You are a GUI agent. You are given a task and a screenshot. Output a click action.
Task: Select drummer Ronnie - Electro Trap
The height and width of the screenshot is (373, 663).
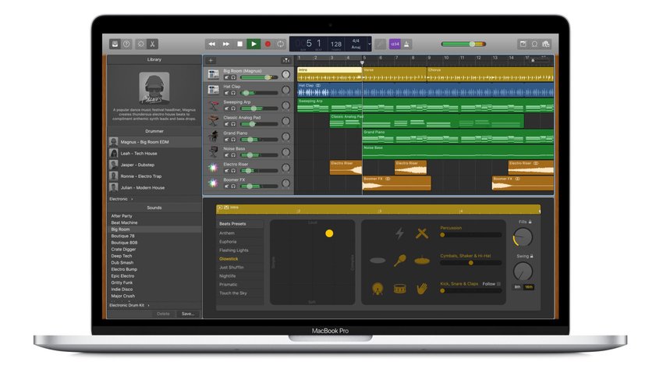(154, 176)
